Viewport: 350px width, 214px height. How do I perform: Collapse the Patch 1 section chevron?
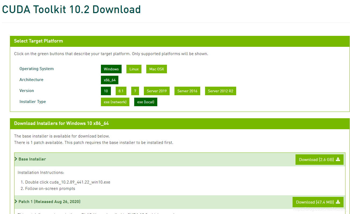tap(16, 202)
